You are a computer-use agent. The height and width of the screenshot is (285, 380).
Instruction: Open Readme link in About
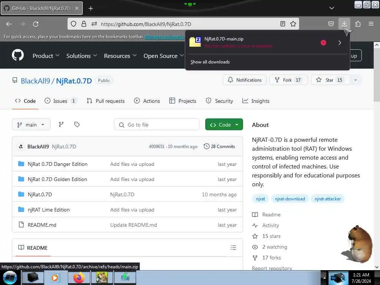tap(266, 215)
